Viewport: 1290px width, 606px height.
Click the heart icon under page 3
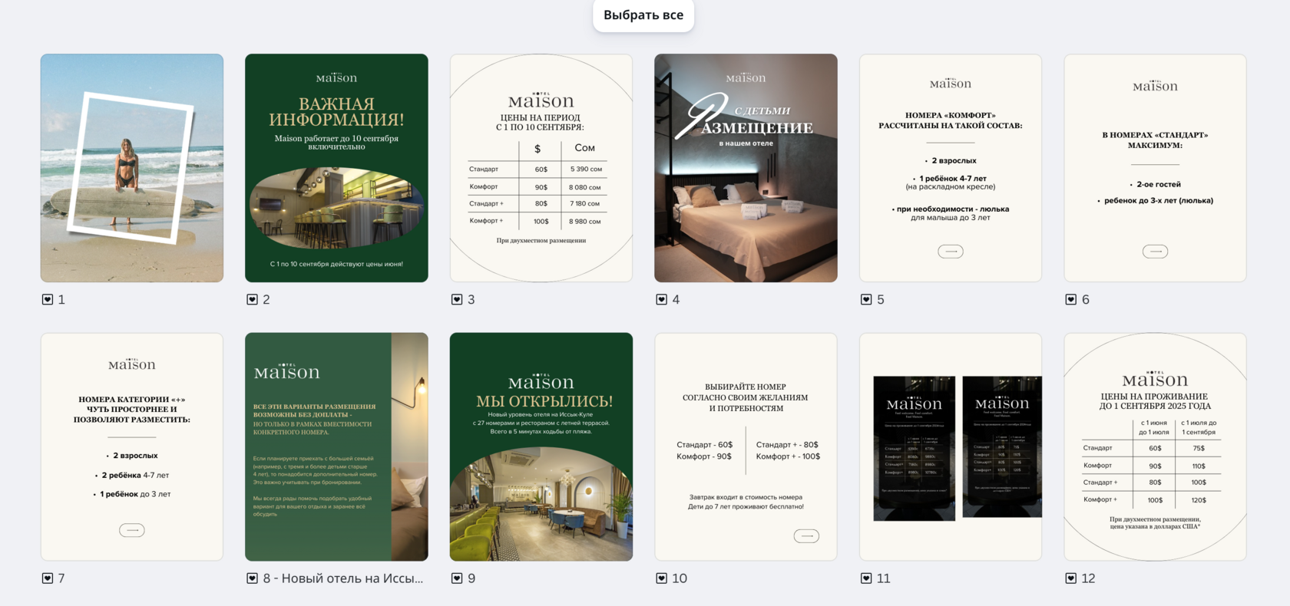[457, 299]
